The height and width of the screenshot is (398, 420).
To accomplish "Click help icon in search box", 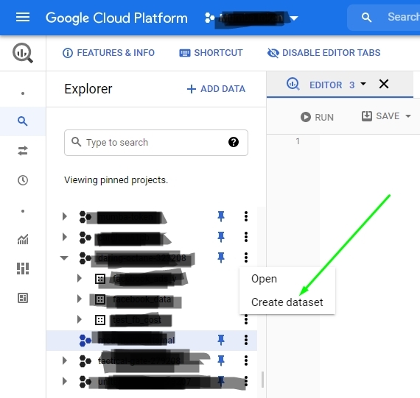I will tap(234, 142).
